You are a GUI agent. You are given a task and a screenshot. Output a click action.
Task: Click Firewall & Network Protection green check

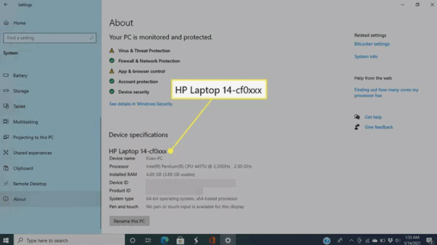point(112,61)
